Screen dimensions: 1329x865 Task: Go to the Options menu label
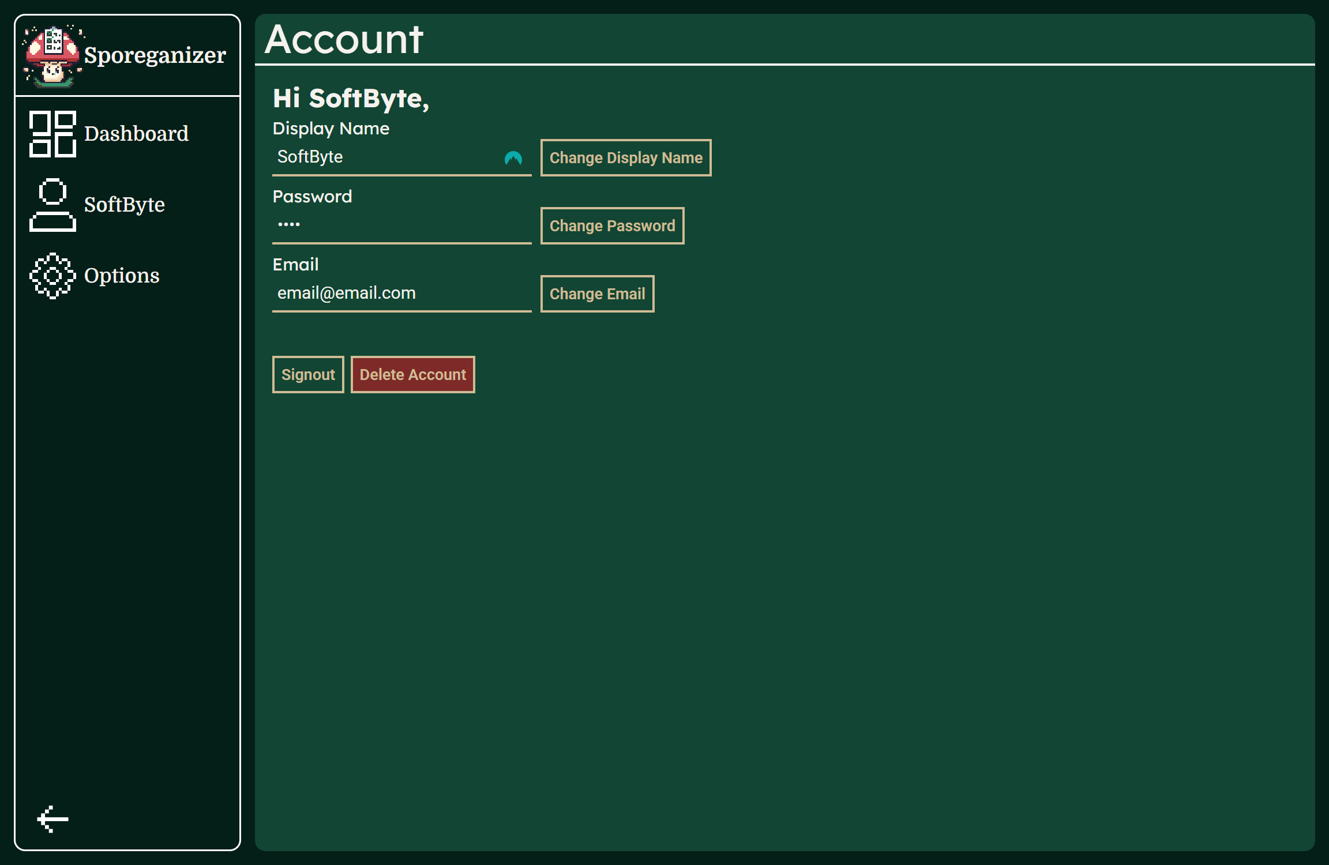coord(122,276)
